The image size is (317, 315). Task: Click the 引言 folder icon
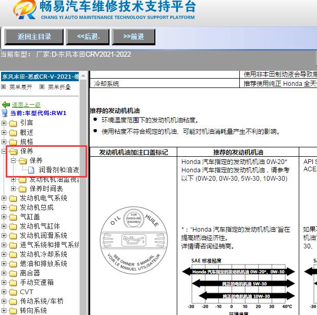click(x=13, y=123)
